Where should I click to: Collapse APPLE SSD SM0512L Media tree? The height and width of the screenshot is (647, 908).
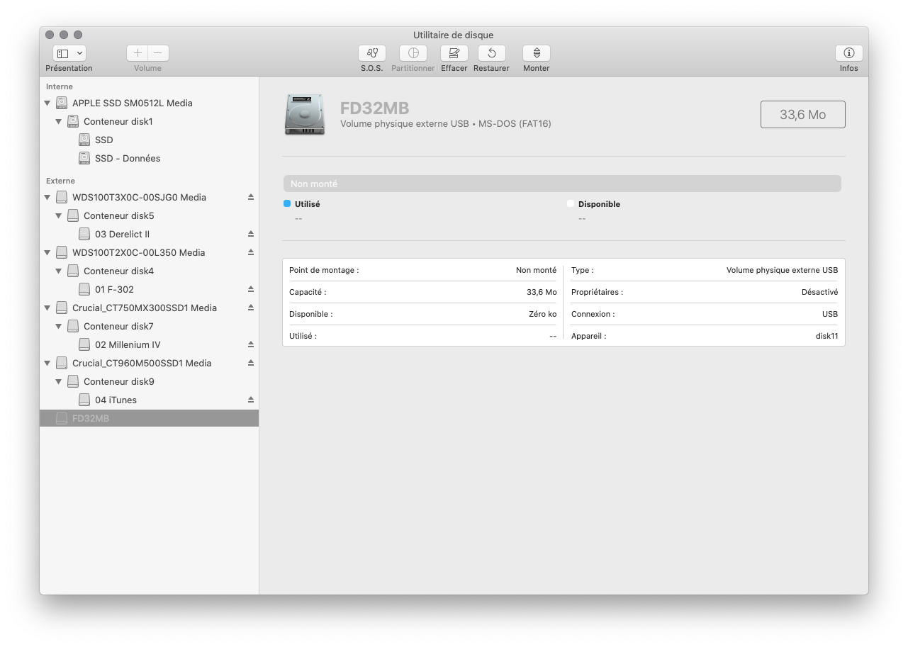47,103
